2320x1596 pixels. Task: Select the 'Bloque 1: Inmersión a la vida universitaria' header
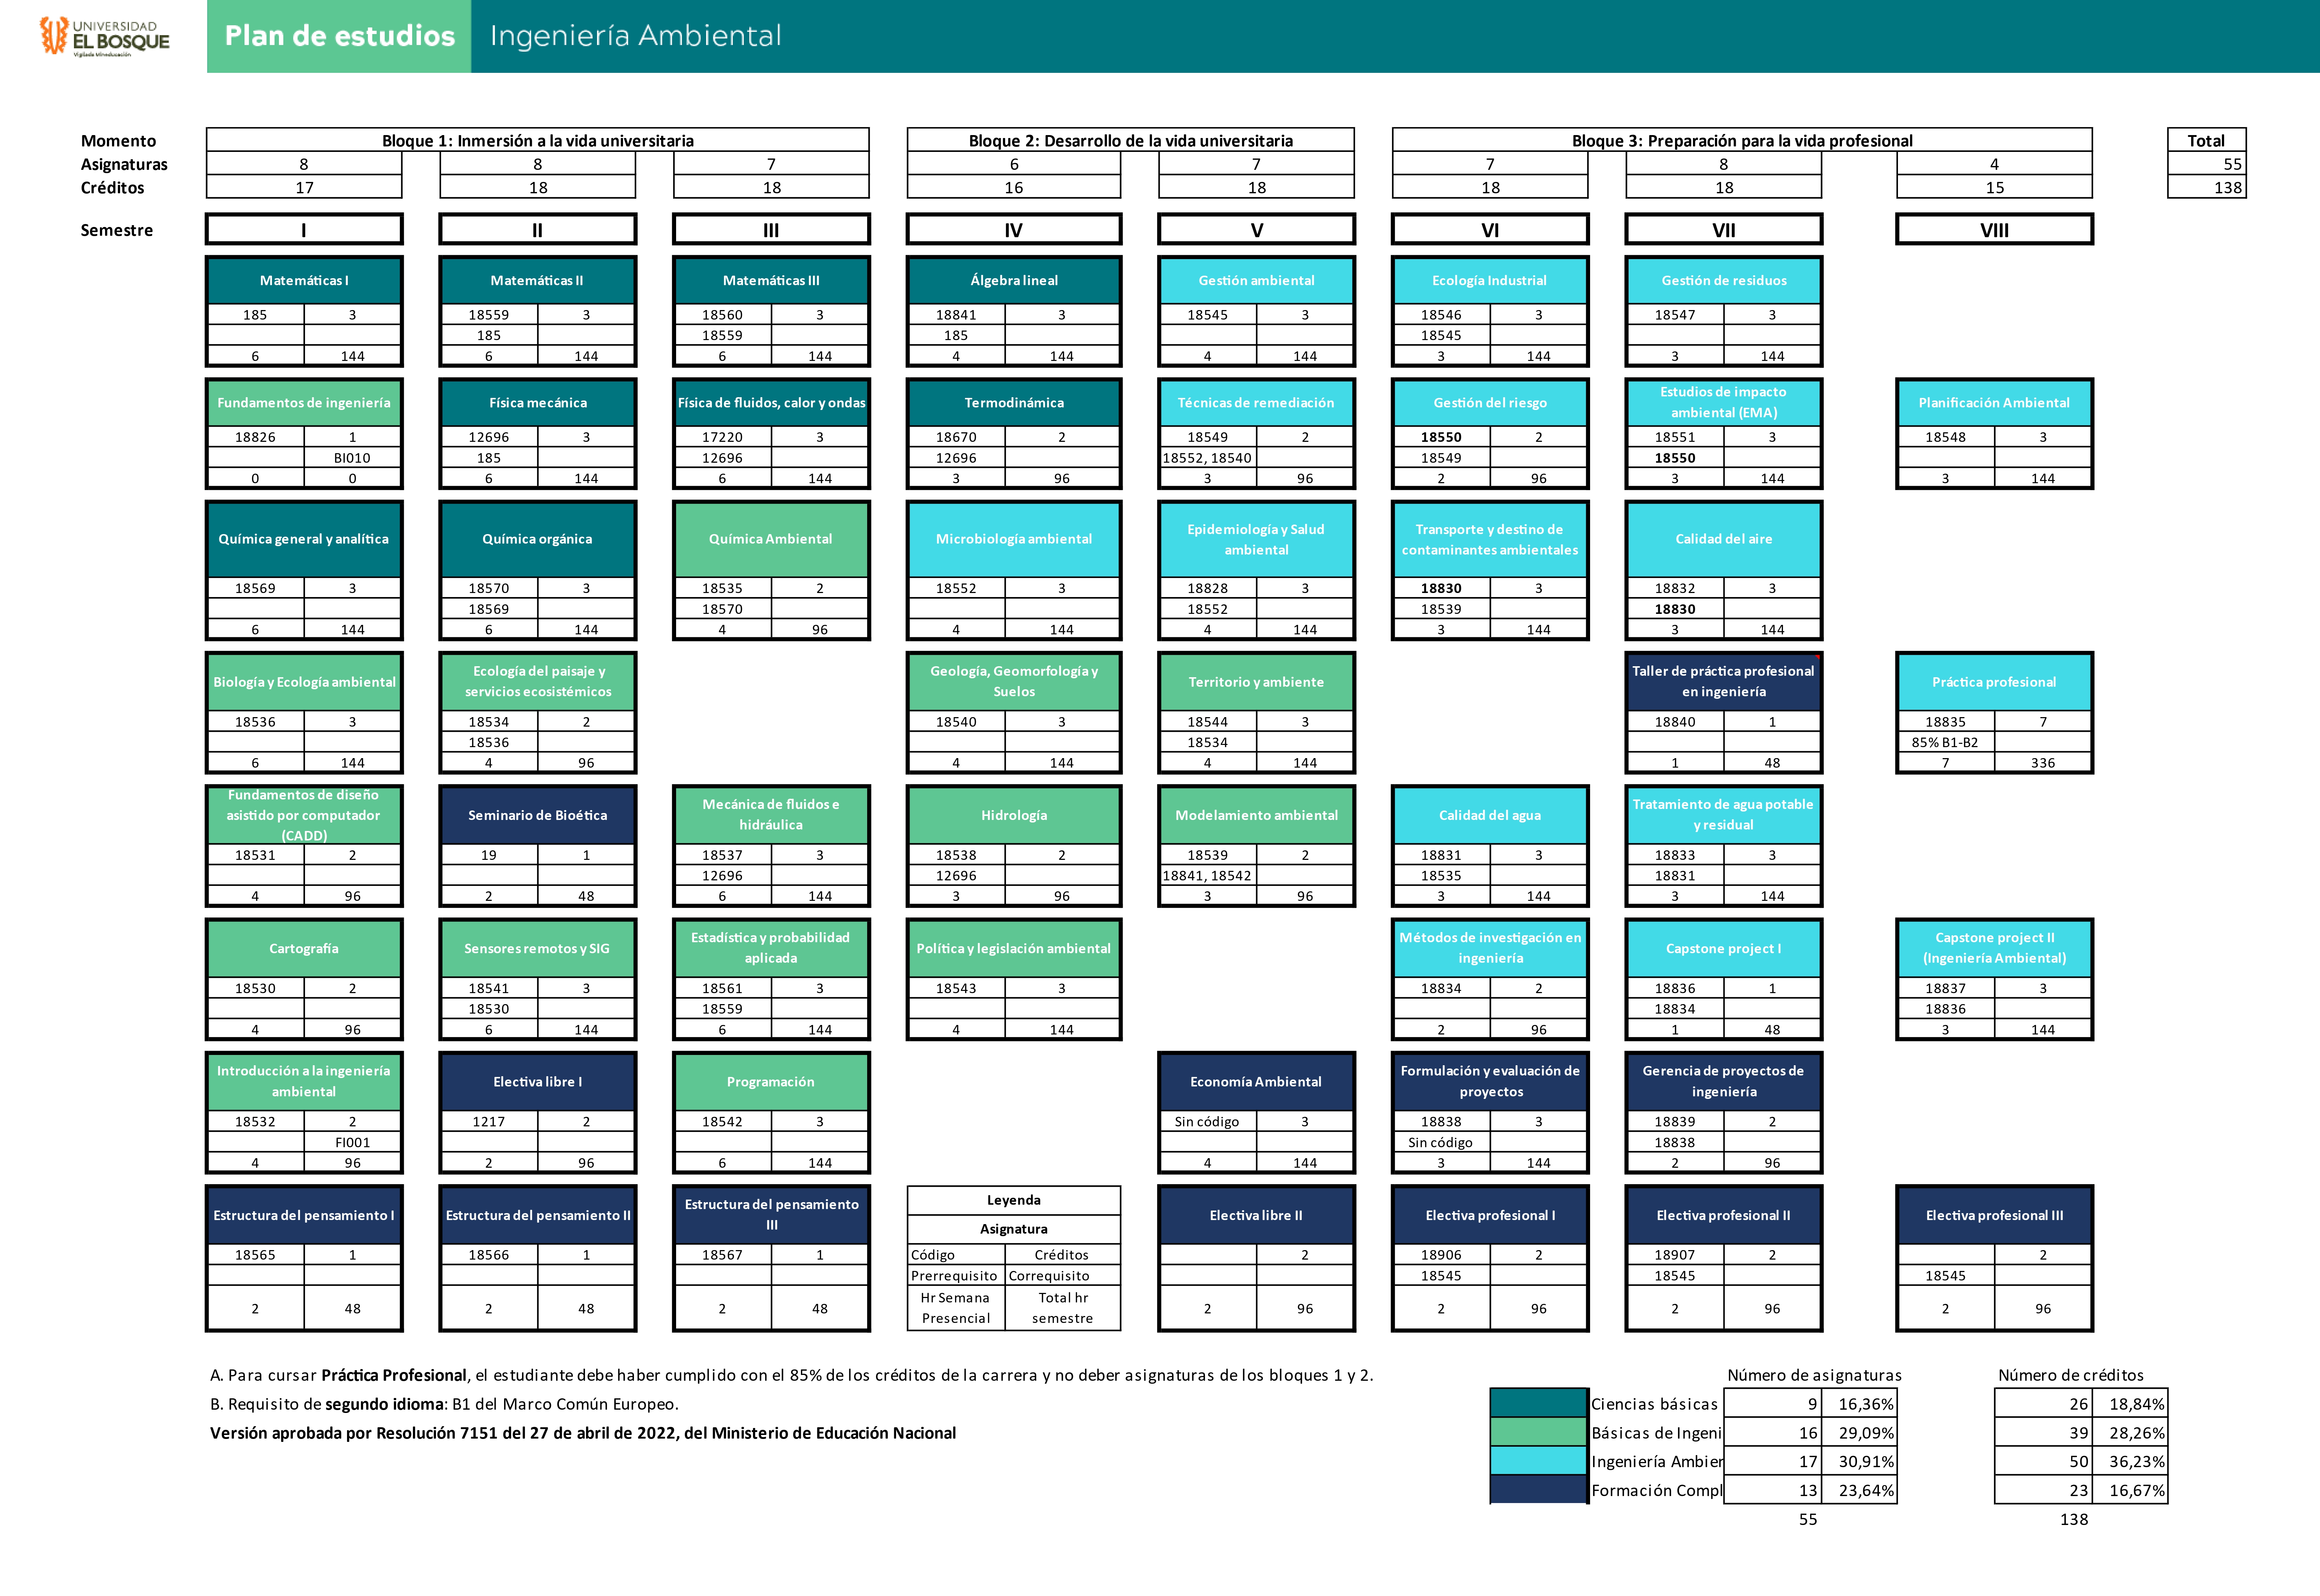(538, 140)
